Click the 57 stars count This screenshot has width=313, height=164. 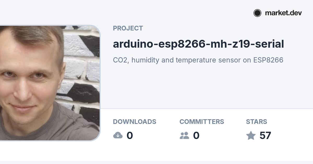[x=265, y=136]
